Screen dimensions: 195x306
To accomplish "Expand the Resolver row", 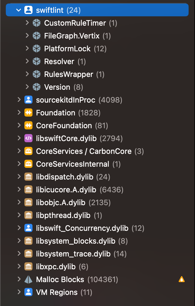I will (27, 61).
